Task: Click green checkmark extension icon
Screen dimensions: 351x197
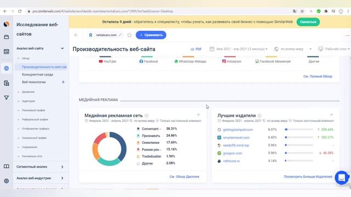Action: [x=318, y=11]
